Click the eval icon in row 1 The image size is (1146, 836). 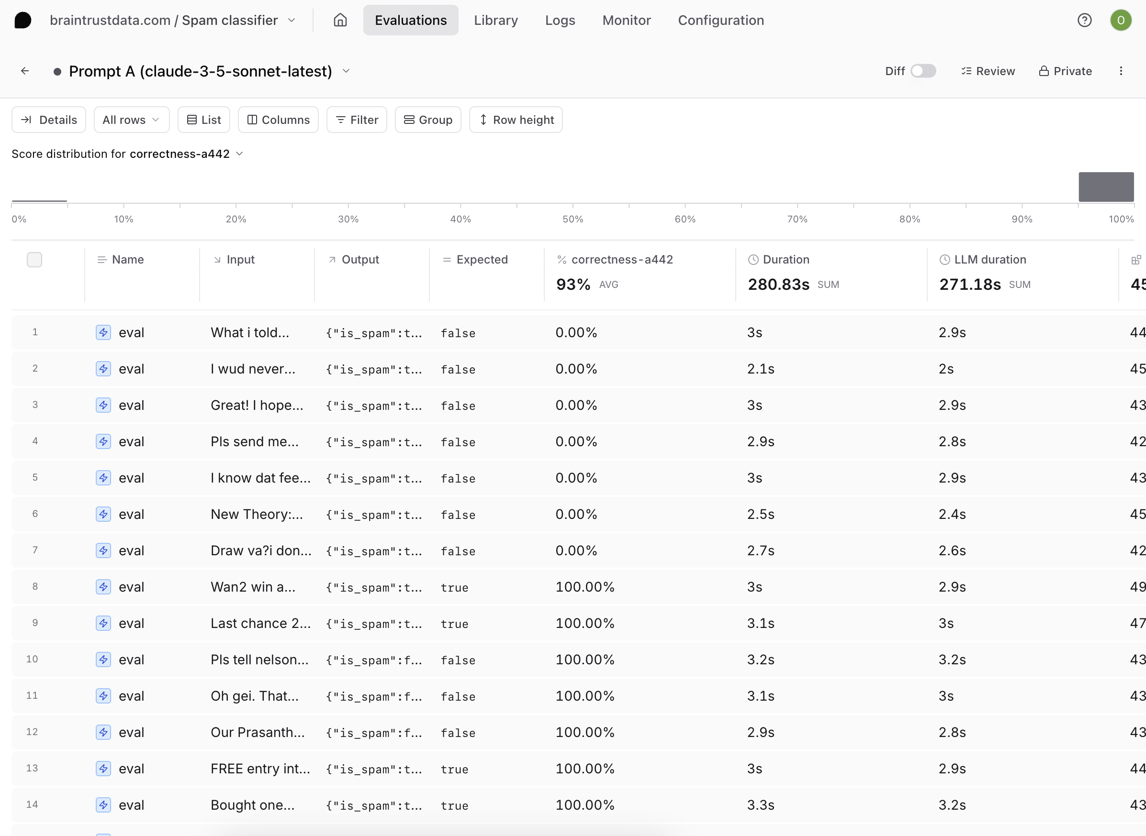[103, 332]
